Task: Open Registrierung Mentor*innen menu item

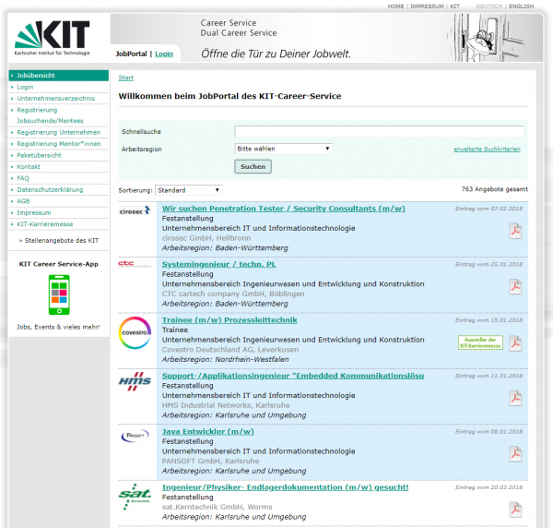Action: coord(59,144)
